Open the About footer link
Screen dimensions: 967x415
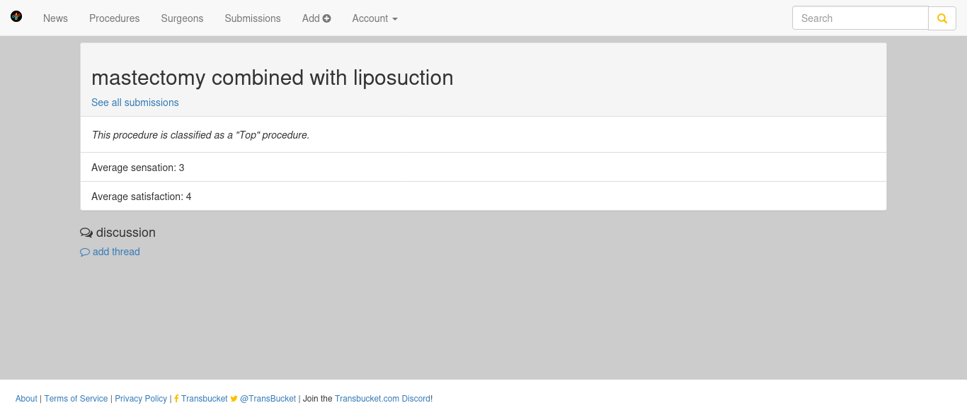point(26,399)
